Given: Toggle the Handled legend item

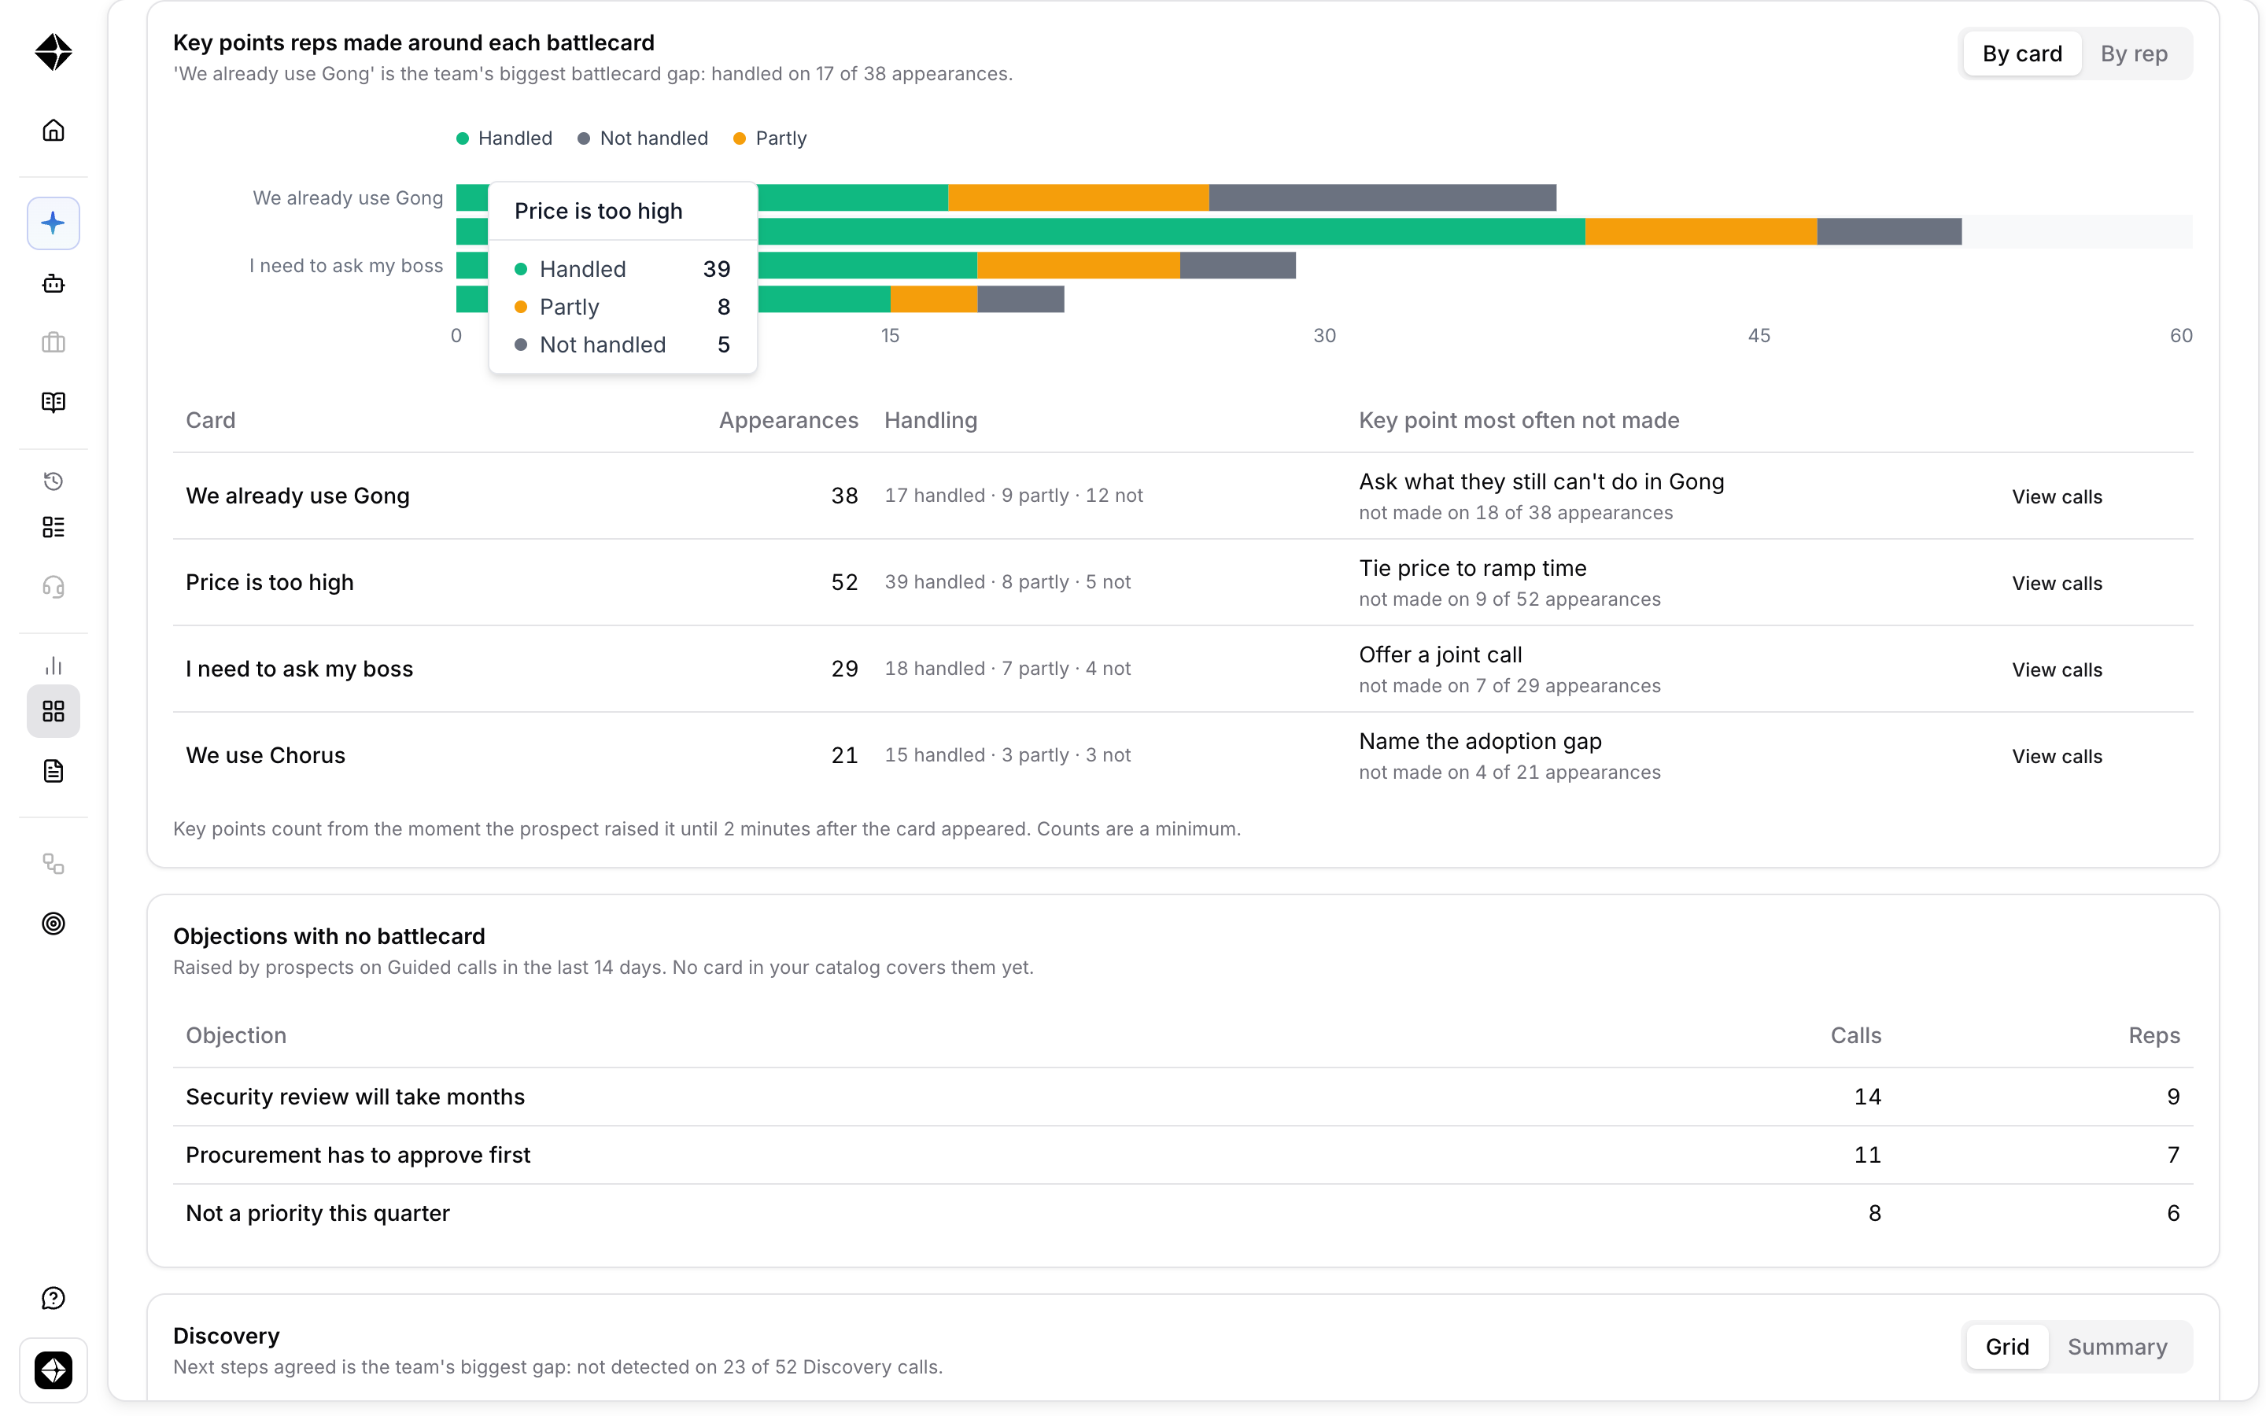Looking at the screenshot, I should pyautogui.click(x=504, y=138).
